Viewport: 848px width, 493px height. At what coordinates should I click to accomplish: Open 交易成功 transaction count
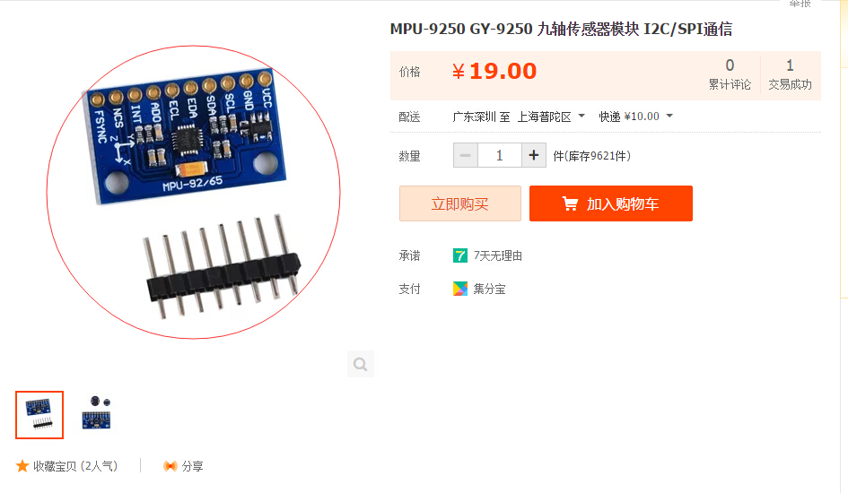[x=791, y=74]
